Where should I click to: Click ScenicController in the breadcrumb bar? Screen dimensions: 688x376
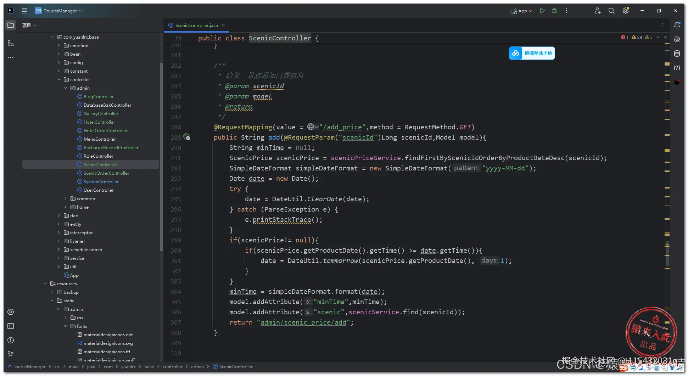(x=236, y=366)
